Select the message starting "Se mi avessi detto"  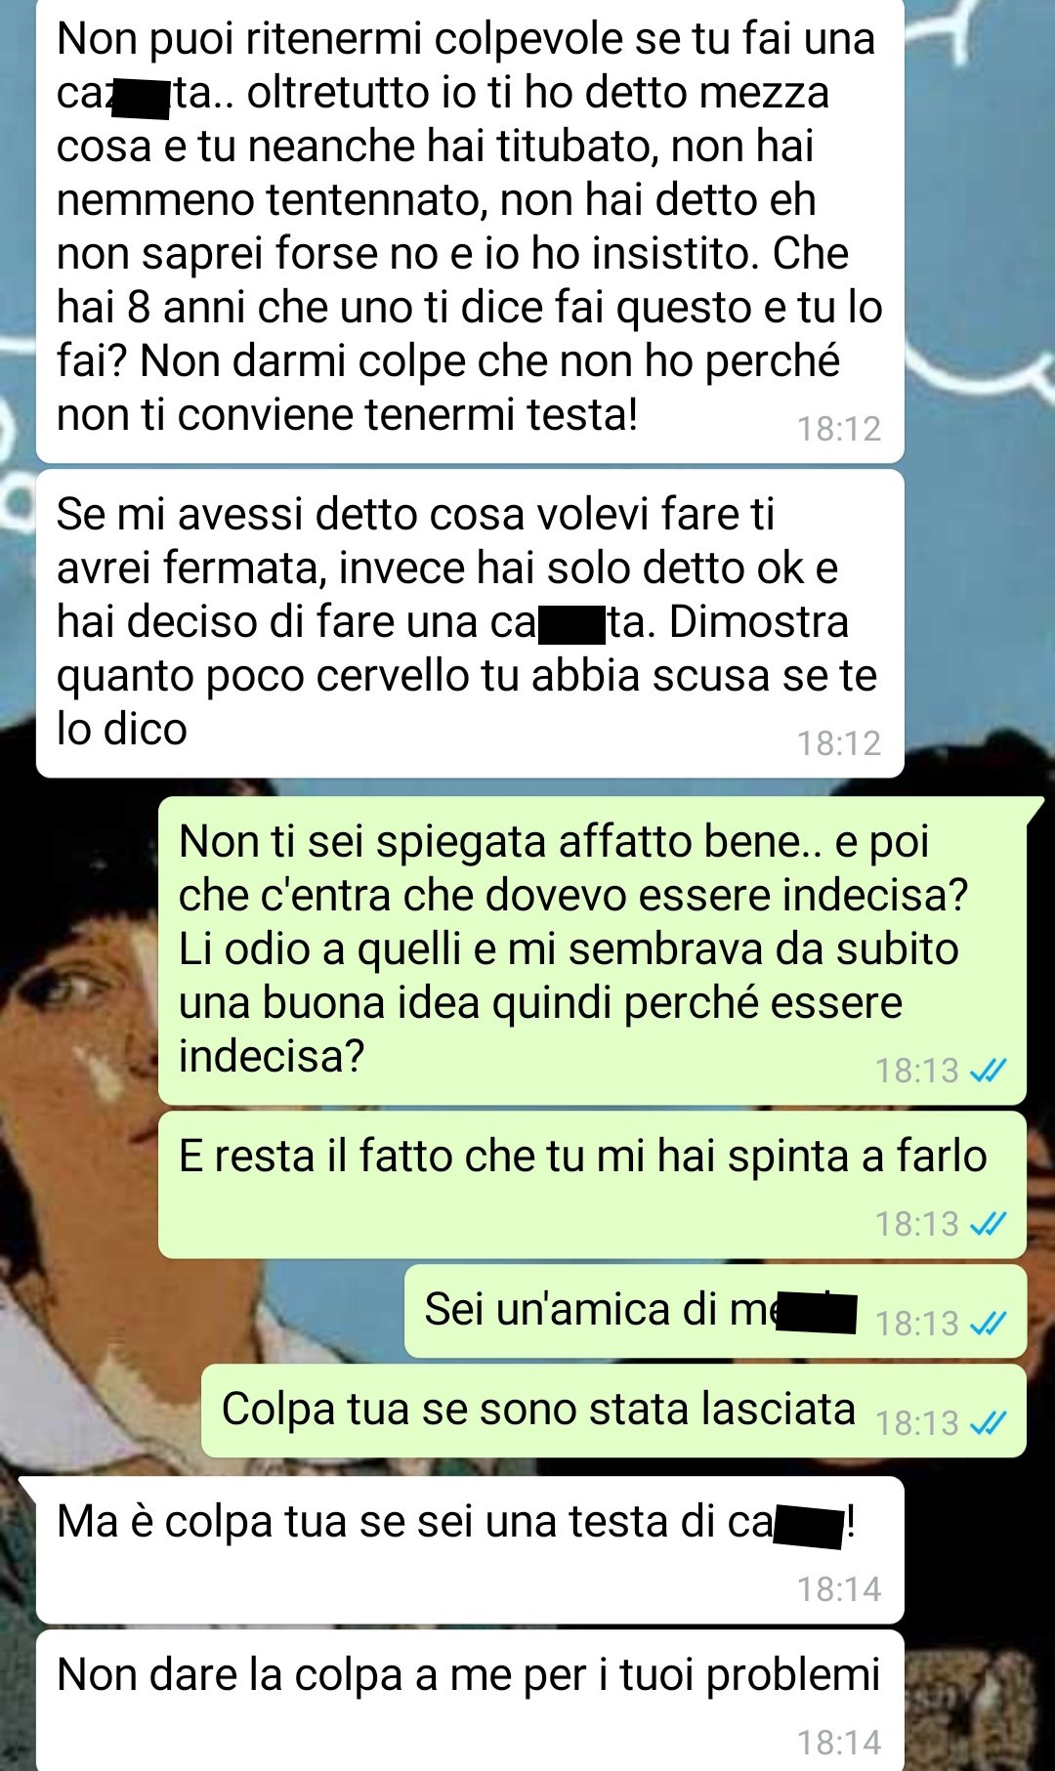pyautogui.click(x=470, y=623)
